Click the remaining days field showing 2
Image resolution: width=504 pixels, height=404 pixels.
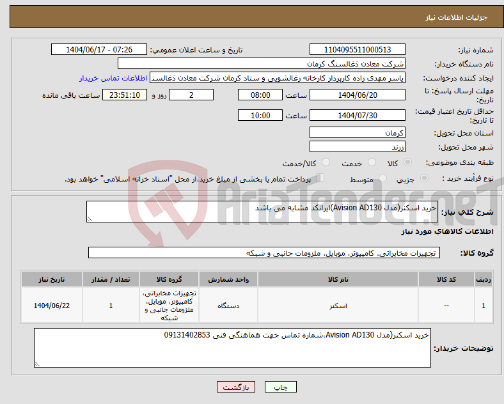tap(191, 95)
